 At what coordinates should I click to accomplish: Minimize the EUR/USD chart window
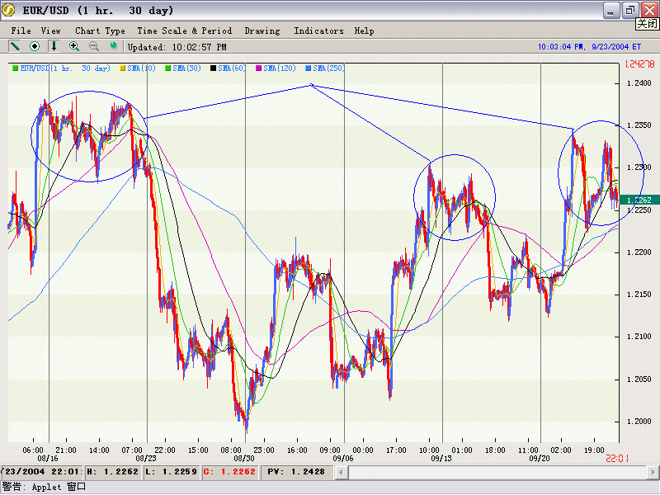611,10
